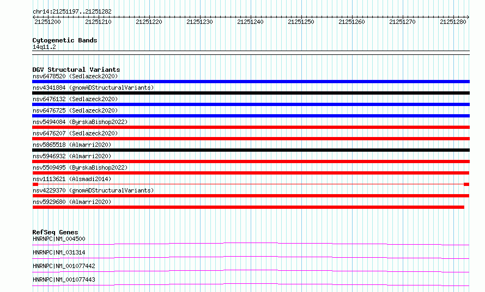The width and height of the screenshot is (485, 292).
Task: Click the red bar for nsv6476207
Action: point(251,139)
